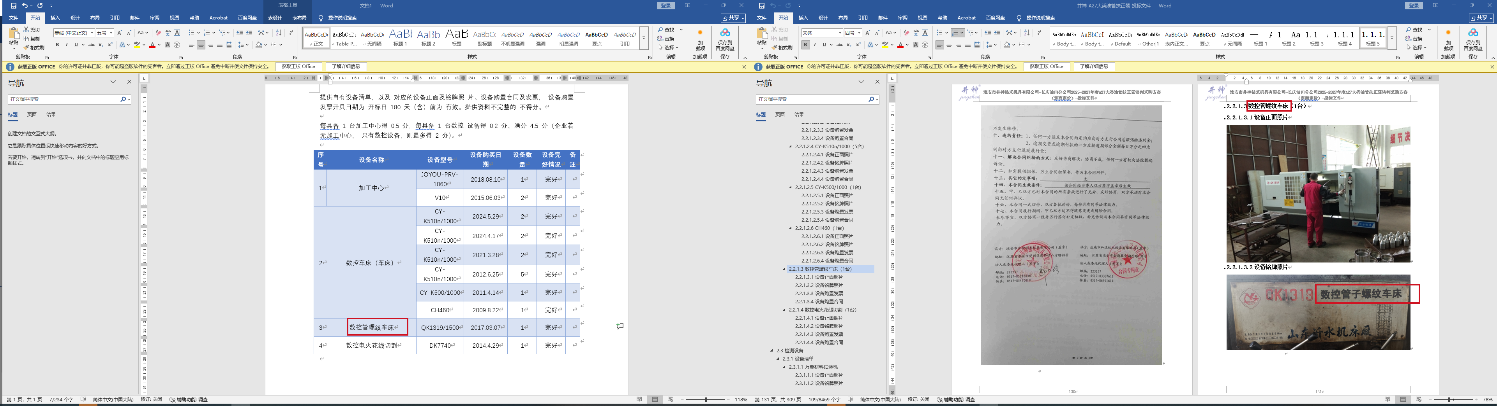Collapse the 2.2.1.4 数控电火花线切割 heading
Image resolution: width=1497 pixels, height=406 pixels.
784,310
